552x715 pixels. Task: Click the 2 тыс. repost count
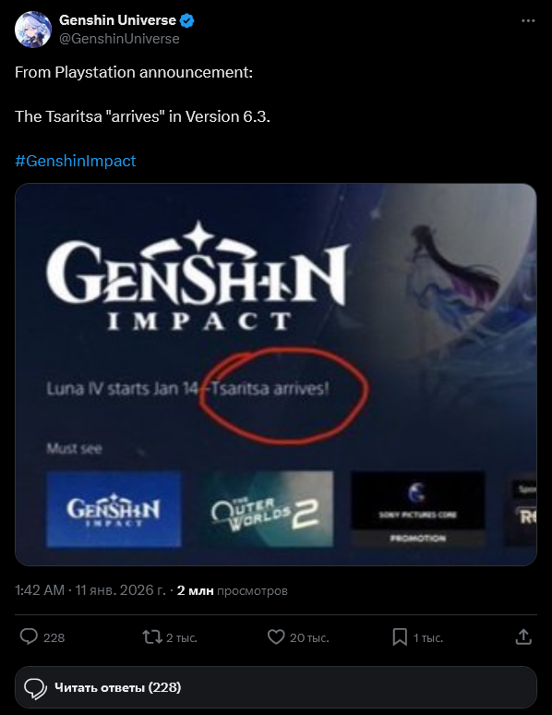point(182,637)
